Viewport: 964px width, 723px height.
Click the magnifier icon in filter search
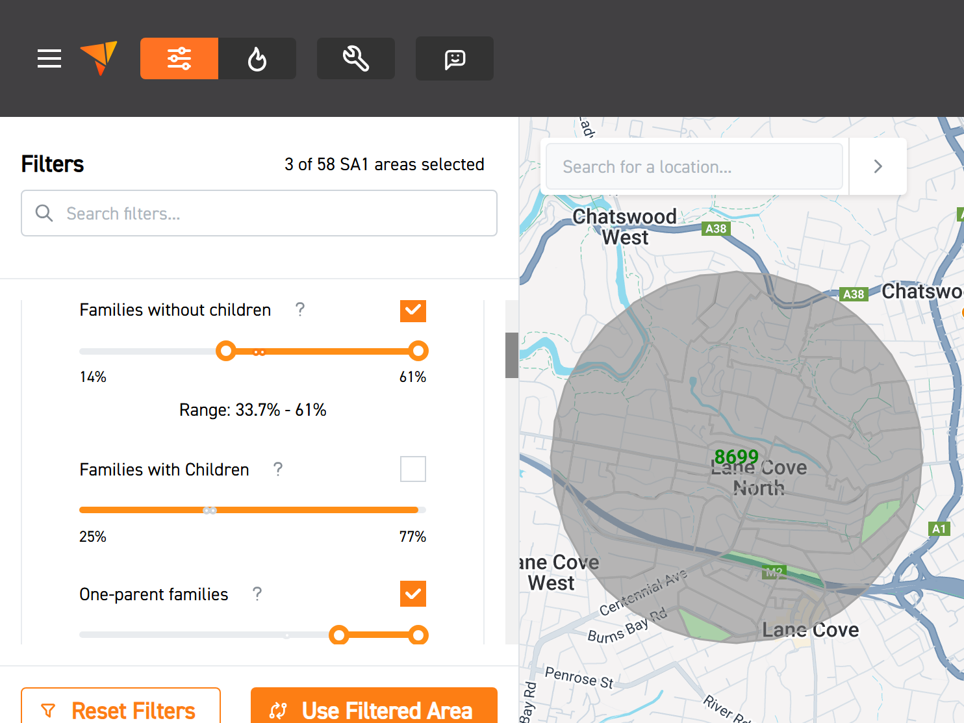44,213
